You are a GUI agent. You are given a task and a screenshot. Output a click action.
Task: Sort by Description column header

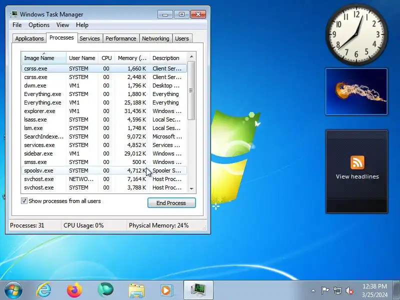[x=168, y=58]
